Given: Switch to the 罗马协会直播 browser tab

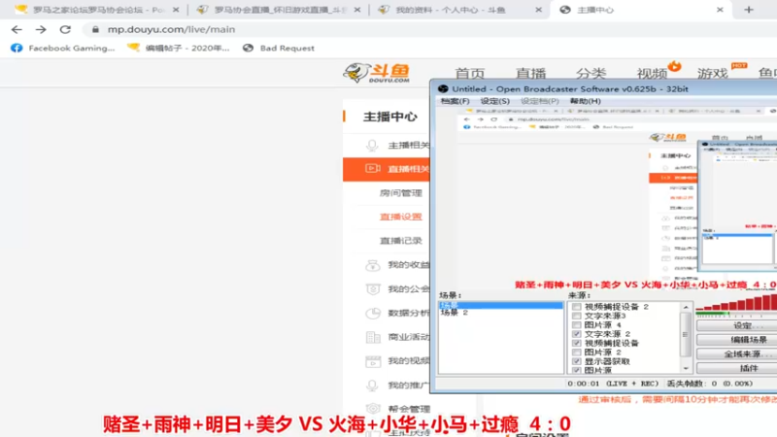Looking at the screenshot, I should click(x=279, y=10).
